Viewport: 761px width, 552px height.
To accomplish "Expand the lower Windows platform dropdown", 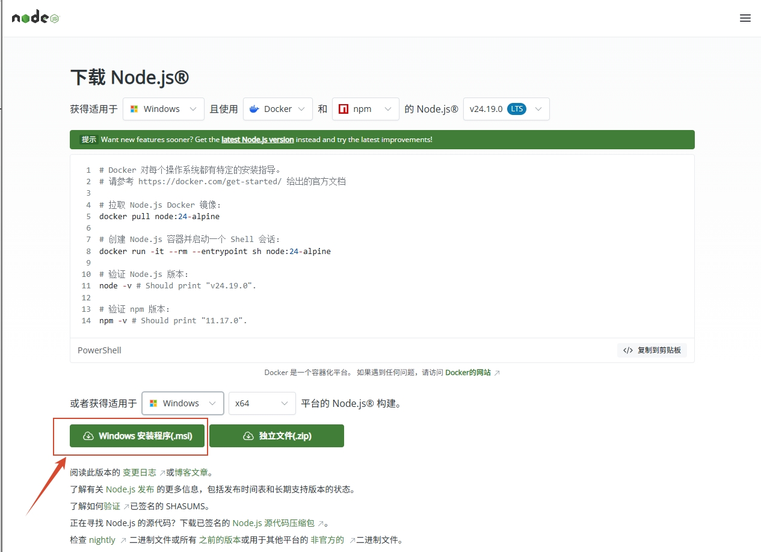I will (183, 403).
